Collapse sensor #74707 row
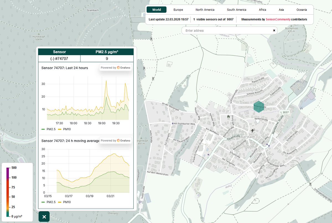 tap(59, 59)
